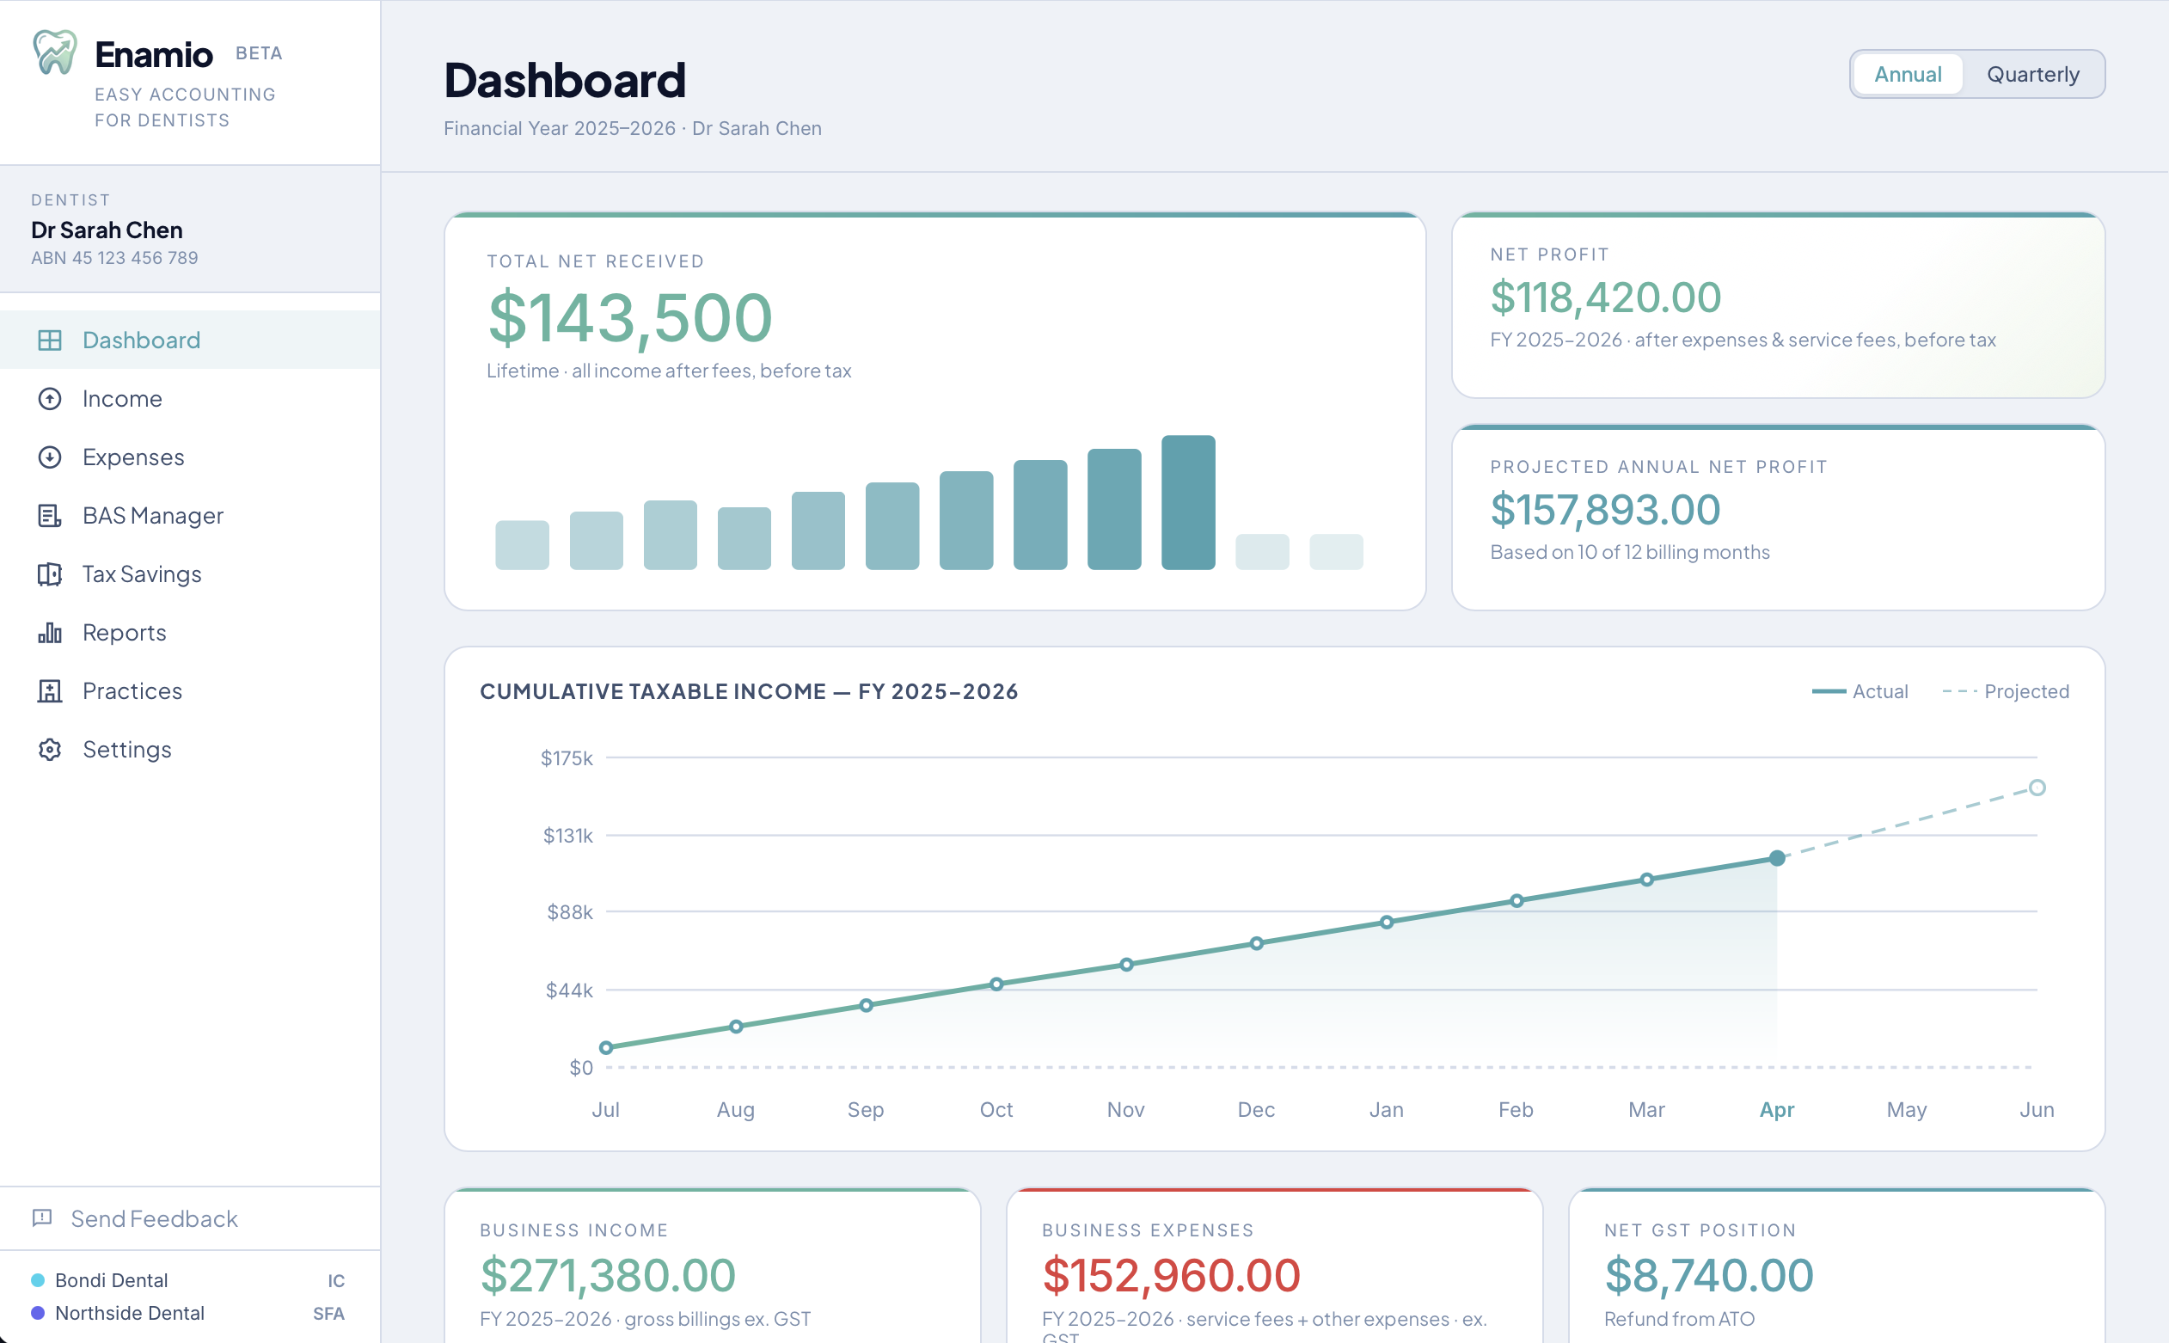Image resolution: width=2169 pixels, height=1343 pixels.
Task: Open the BAS Manager icon
Action: pos(50,515)
